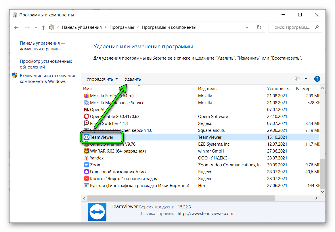Click the Русская раскладка Бирмана icon
335x232 pixels.
[86, 185]
